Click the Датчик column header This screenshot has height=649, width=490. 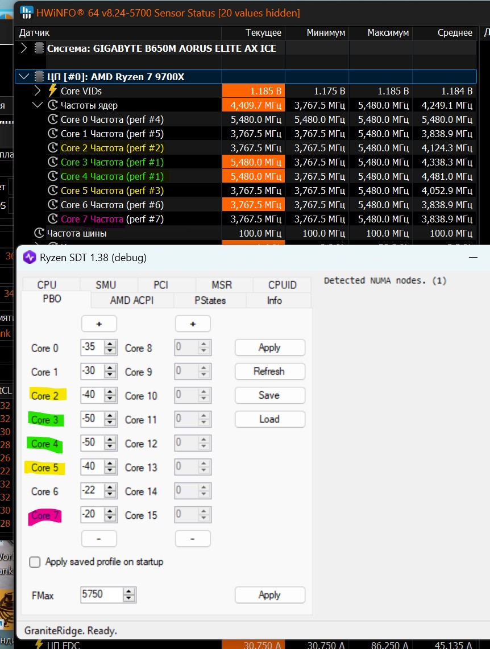[x=118, y=32]
